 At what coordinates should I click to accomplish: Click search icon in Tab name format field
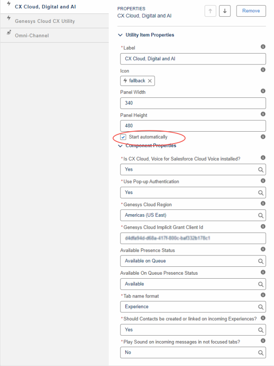[x=261, y=307]
